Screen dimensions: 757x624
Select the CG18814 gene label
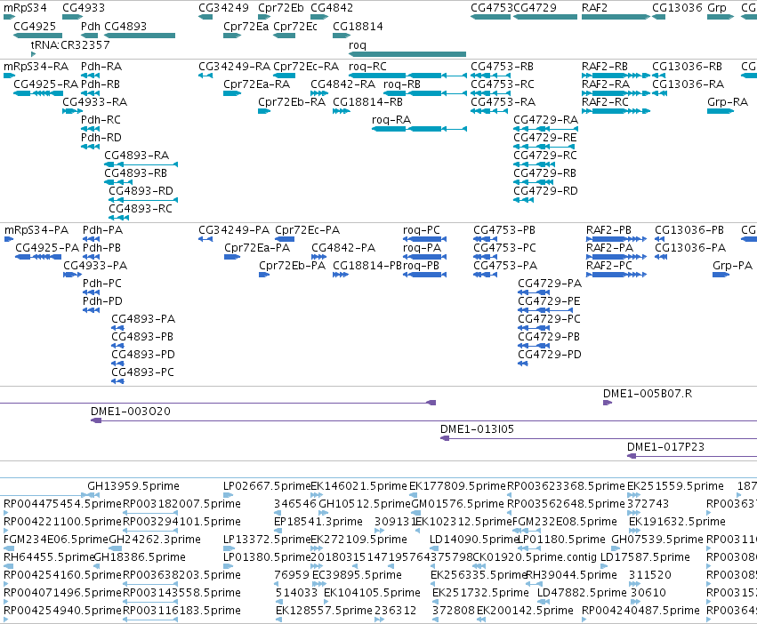pyautogui.click(x=358, y=26)
